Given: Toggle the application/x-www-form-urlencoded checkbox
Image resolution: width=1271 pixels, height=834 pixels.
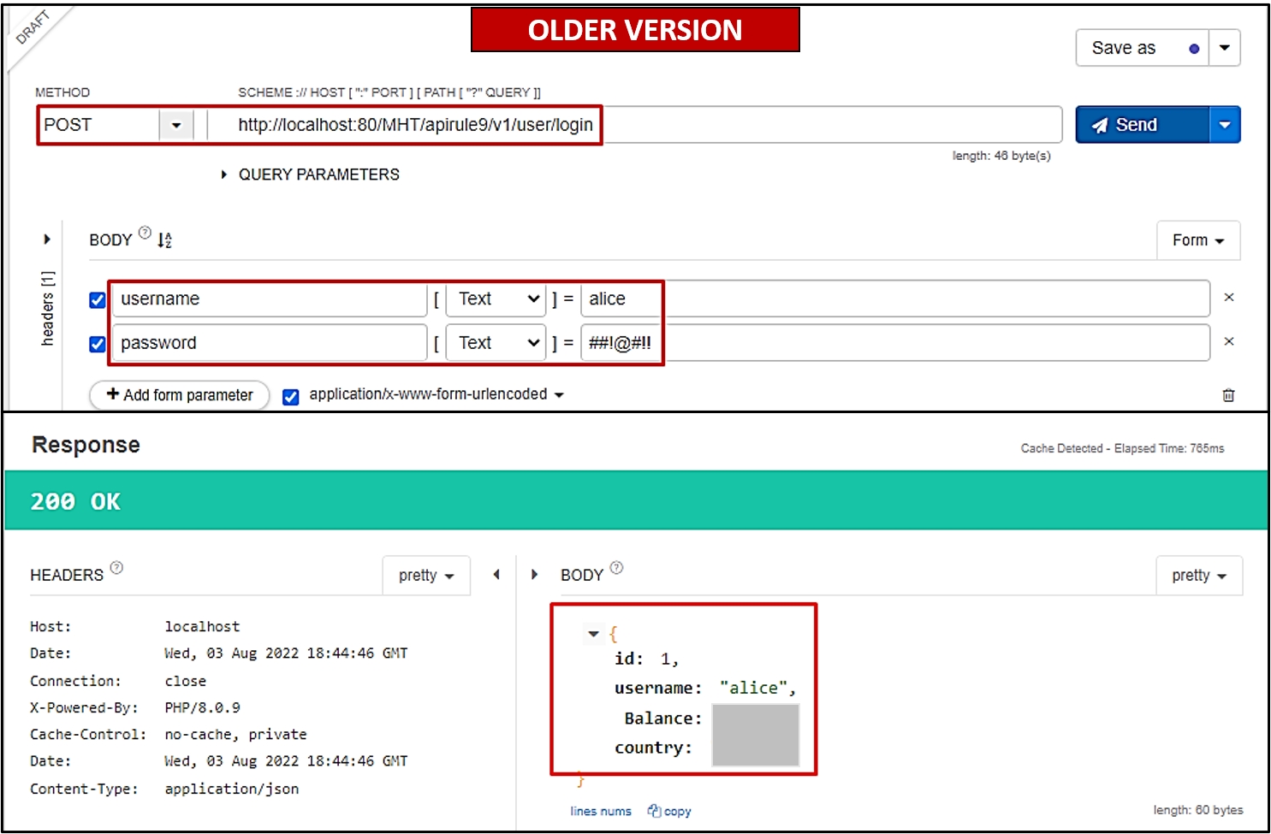Looking at the screenshot, I should click(x=291, y=396).
